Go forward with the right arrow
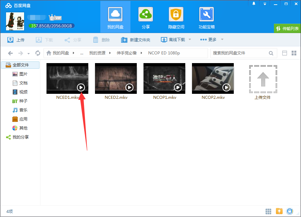Image resolution: width=301 pixels, height=217 pixels. pyautogui.click(x=20, y=53)
